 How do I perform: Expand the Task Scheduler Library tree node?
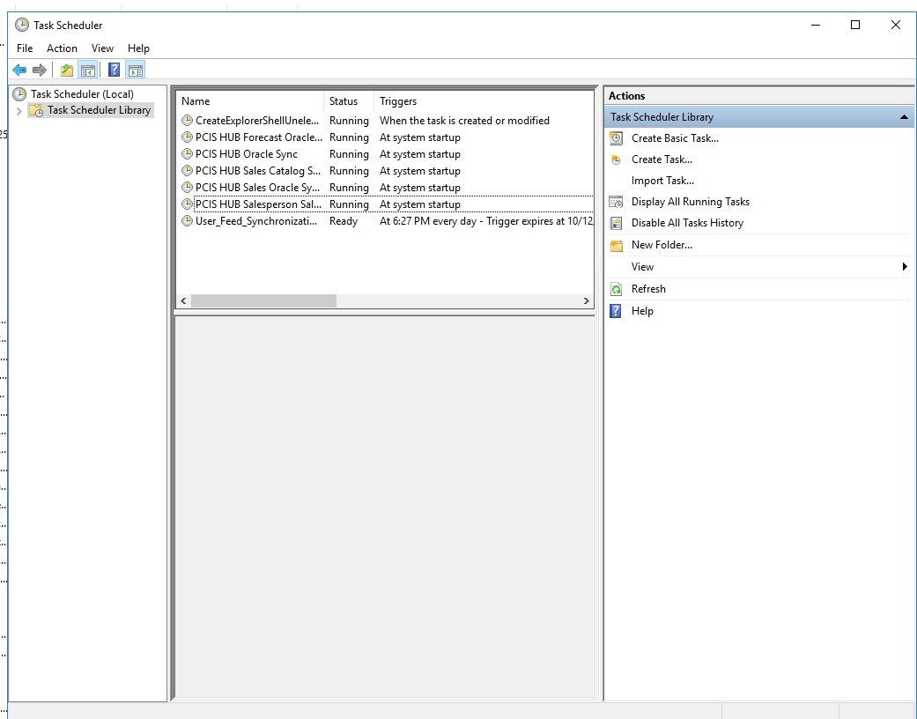coord(18,110)
